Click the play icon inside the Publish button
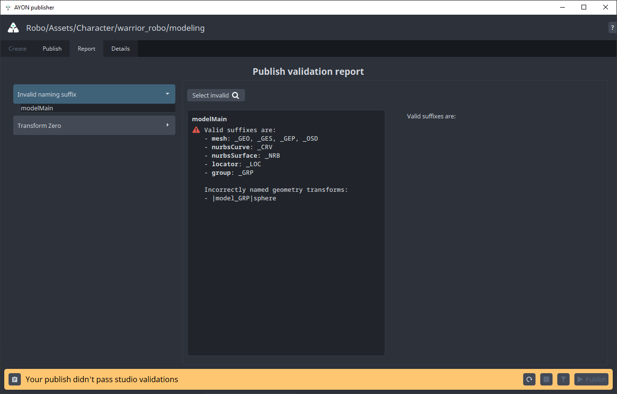The height and width of the screenshot is (394, 617). click(579, 379)
